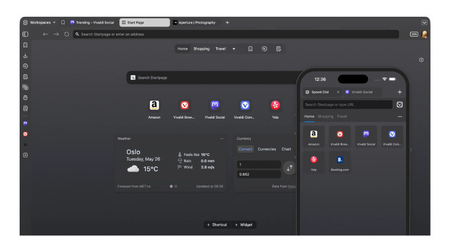Open the Window panel in sidebar
449x252 pixels.
pyautogui.click(x=25, y=98)
